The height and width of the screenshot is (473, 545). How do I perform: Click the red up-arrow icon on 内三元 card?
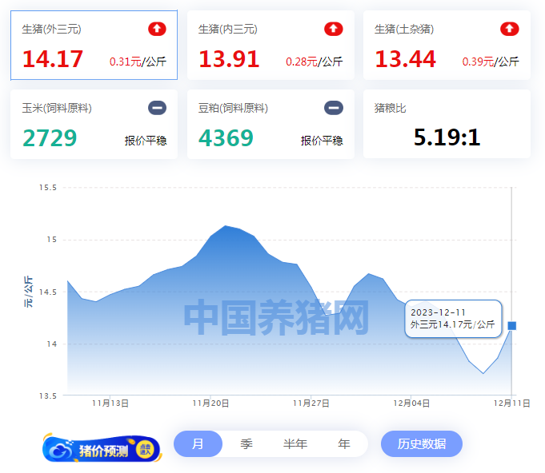[334, 29]
